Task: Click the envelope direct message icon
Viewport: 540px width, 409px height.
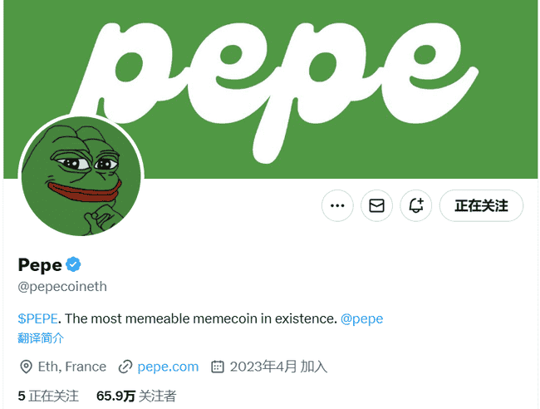Action: [x=376, y=205]
